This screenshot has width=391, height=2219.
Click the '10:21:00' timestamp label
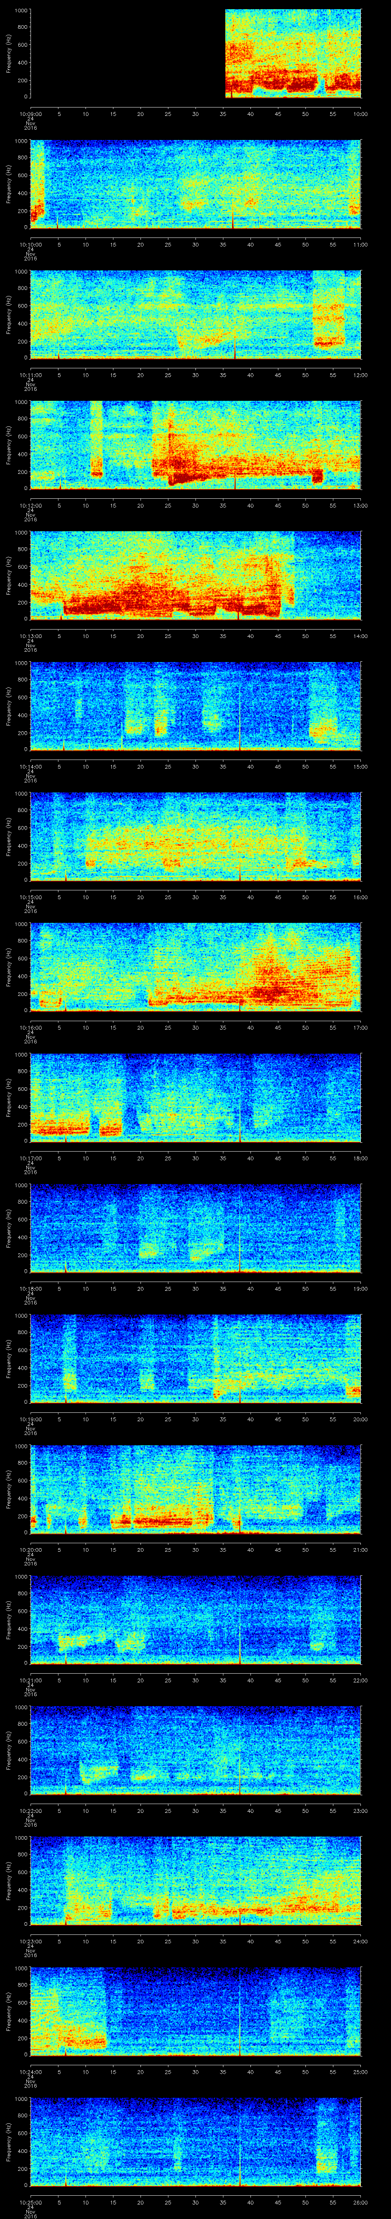[30, 1680]
